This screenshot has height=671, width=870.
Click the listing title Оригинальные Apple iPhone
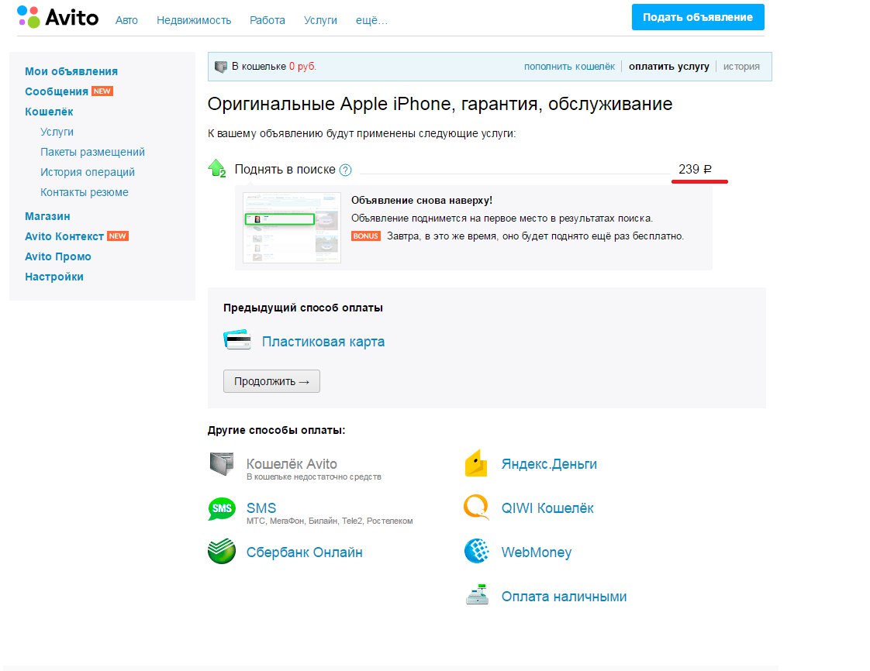point(440,105)
